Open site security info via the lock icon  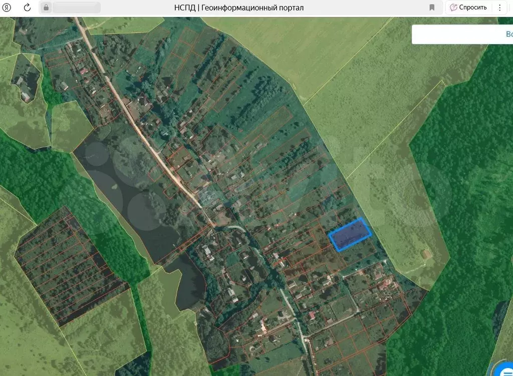[x=46, y=8]
